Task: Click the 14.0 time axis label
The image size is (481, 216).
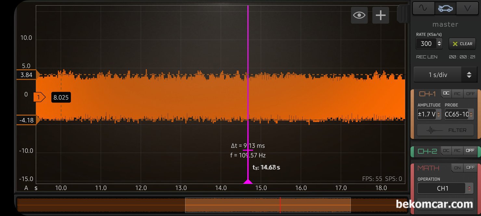Action: click(x=221, y=188)
